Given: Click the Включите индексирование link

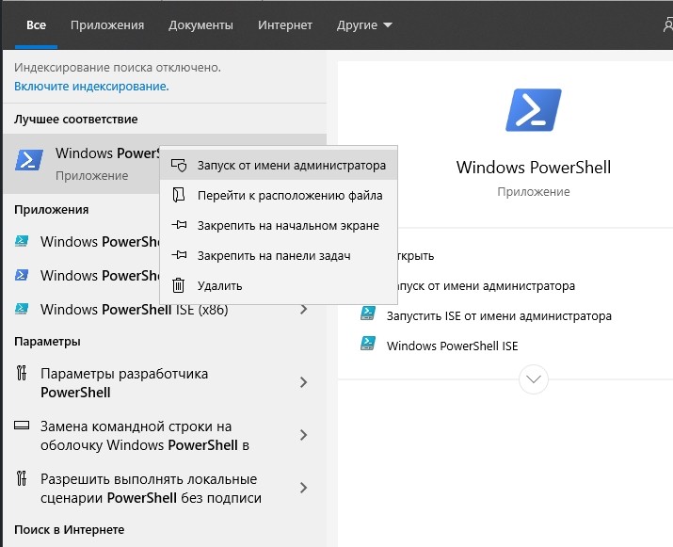Looking at the screenshot, I should click(91, 86).
